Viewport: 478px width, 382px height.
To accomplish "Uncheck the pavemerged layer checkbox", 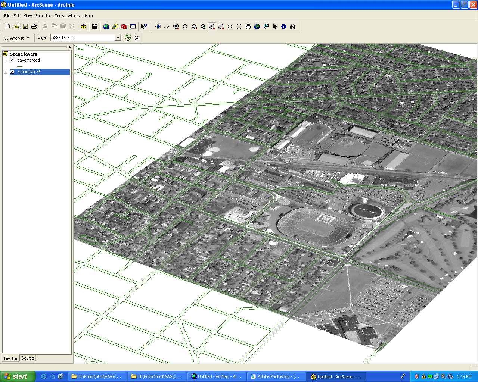I will 12,60.
